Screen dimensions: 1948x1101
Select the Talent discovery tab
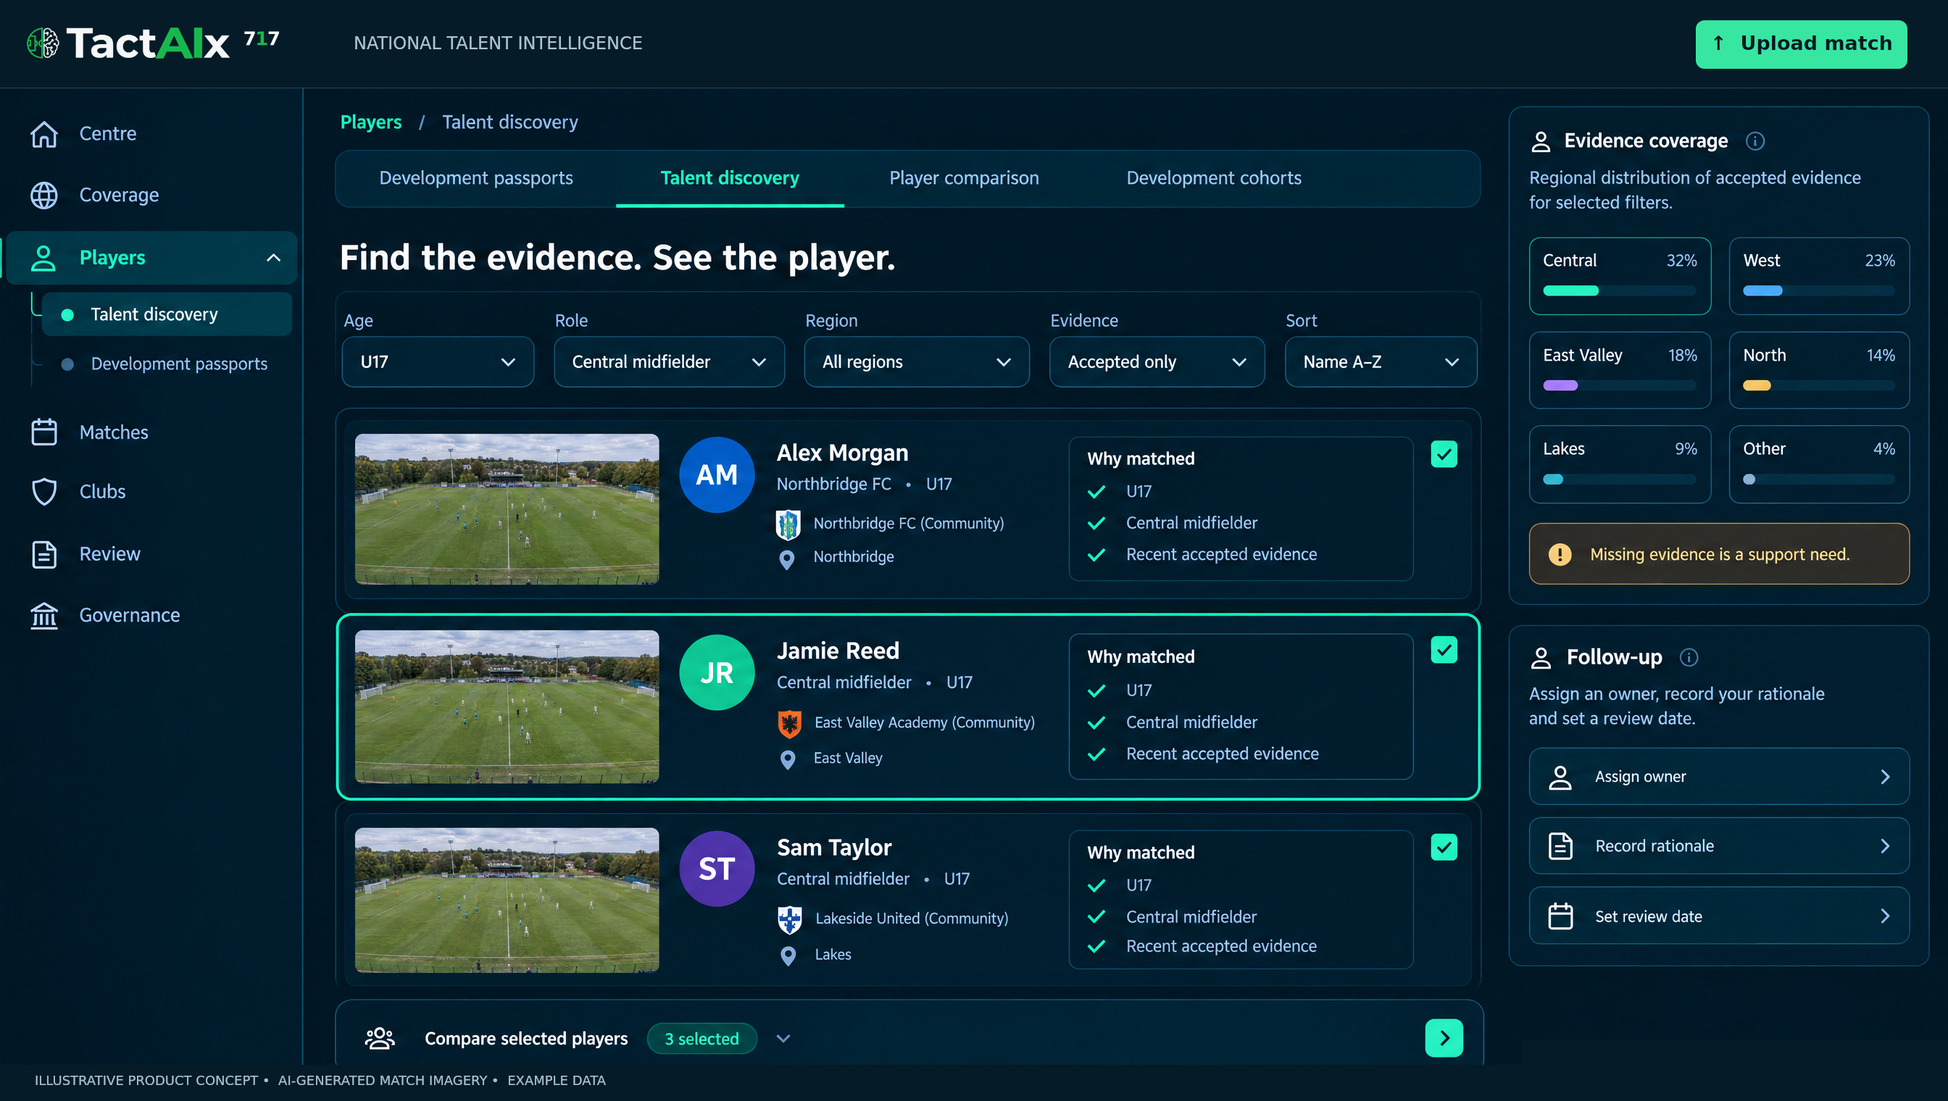pyautogui.click(x=729, y=178)
